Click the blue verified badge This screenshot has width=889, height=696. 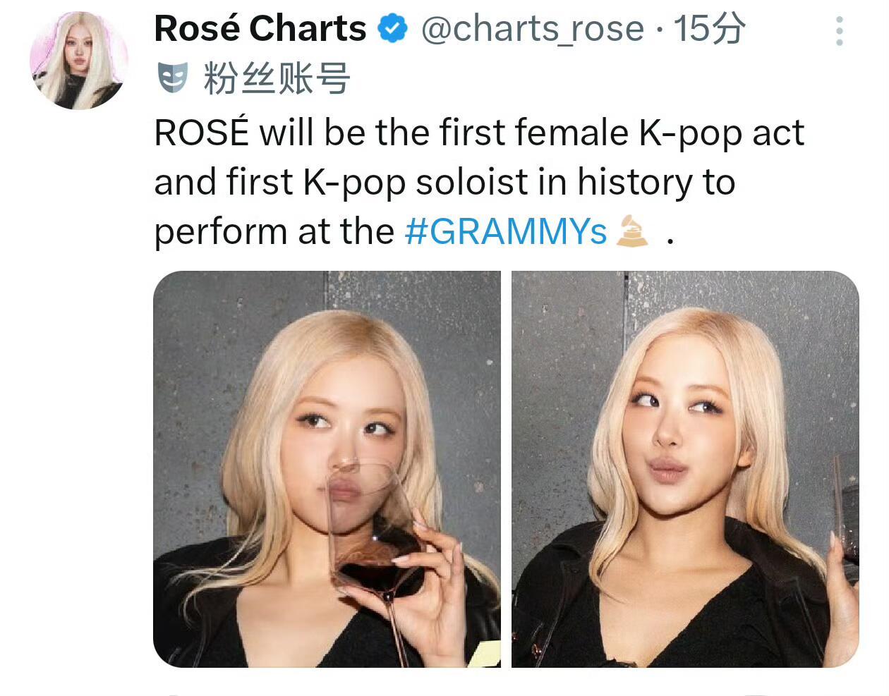pyautogui.click(x=393, y=30)
